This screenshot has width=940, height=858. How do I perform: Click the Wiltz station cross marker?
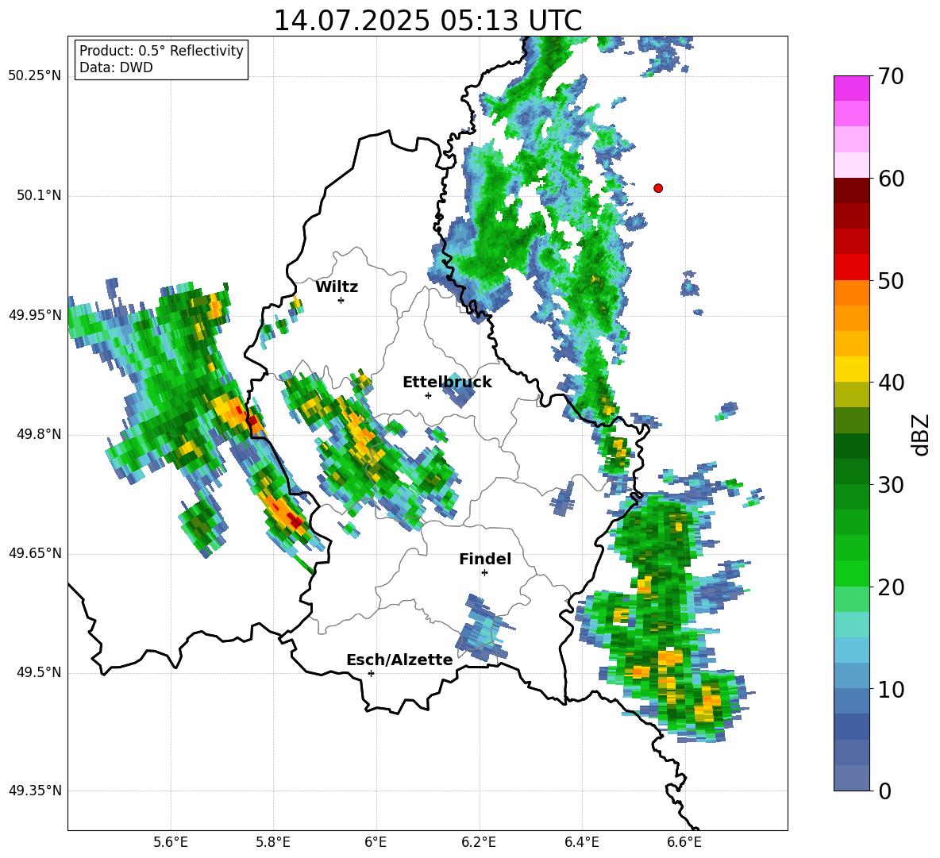point(341,300)
